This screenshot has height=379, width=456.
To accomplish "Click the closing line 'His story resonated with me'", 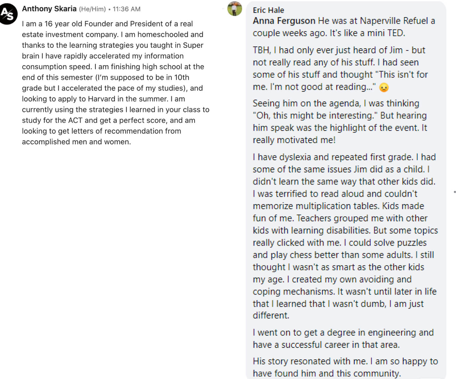I will point(345,367).
